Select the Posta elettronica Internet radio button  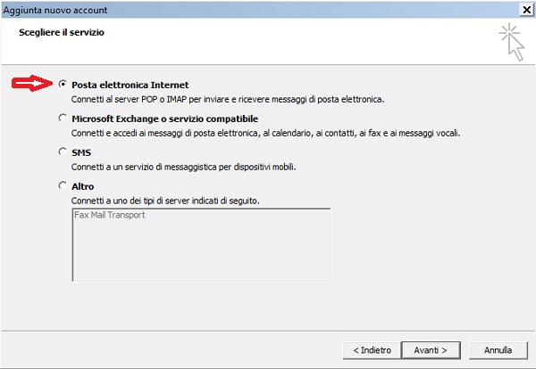pyautogui.click(x=63, y=84)
